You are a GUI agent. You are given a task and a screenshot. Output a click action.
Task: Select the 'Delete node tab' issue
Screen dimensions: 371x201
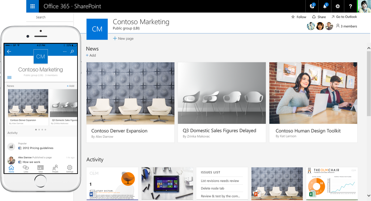click(x=212, y=188)
